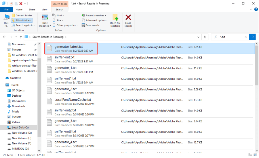This screenshot has width=259, height=158.
Task: Select sniffer-out1.txt file
Action: point(149,80)
